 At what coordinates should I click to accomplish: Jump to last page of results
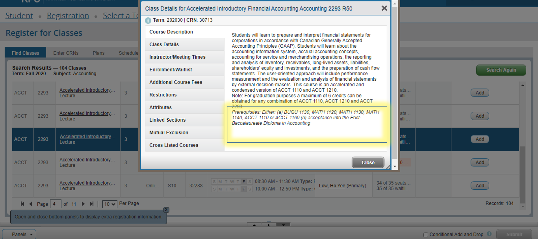[x=92, y=204]
